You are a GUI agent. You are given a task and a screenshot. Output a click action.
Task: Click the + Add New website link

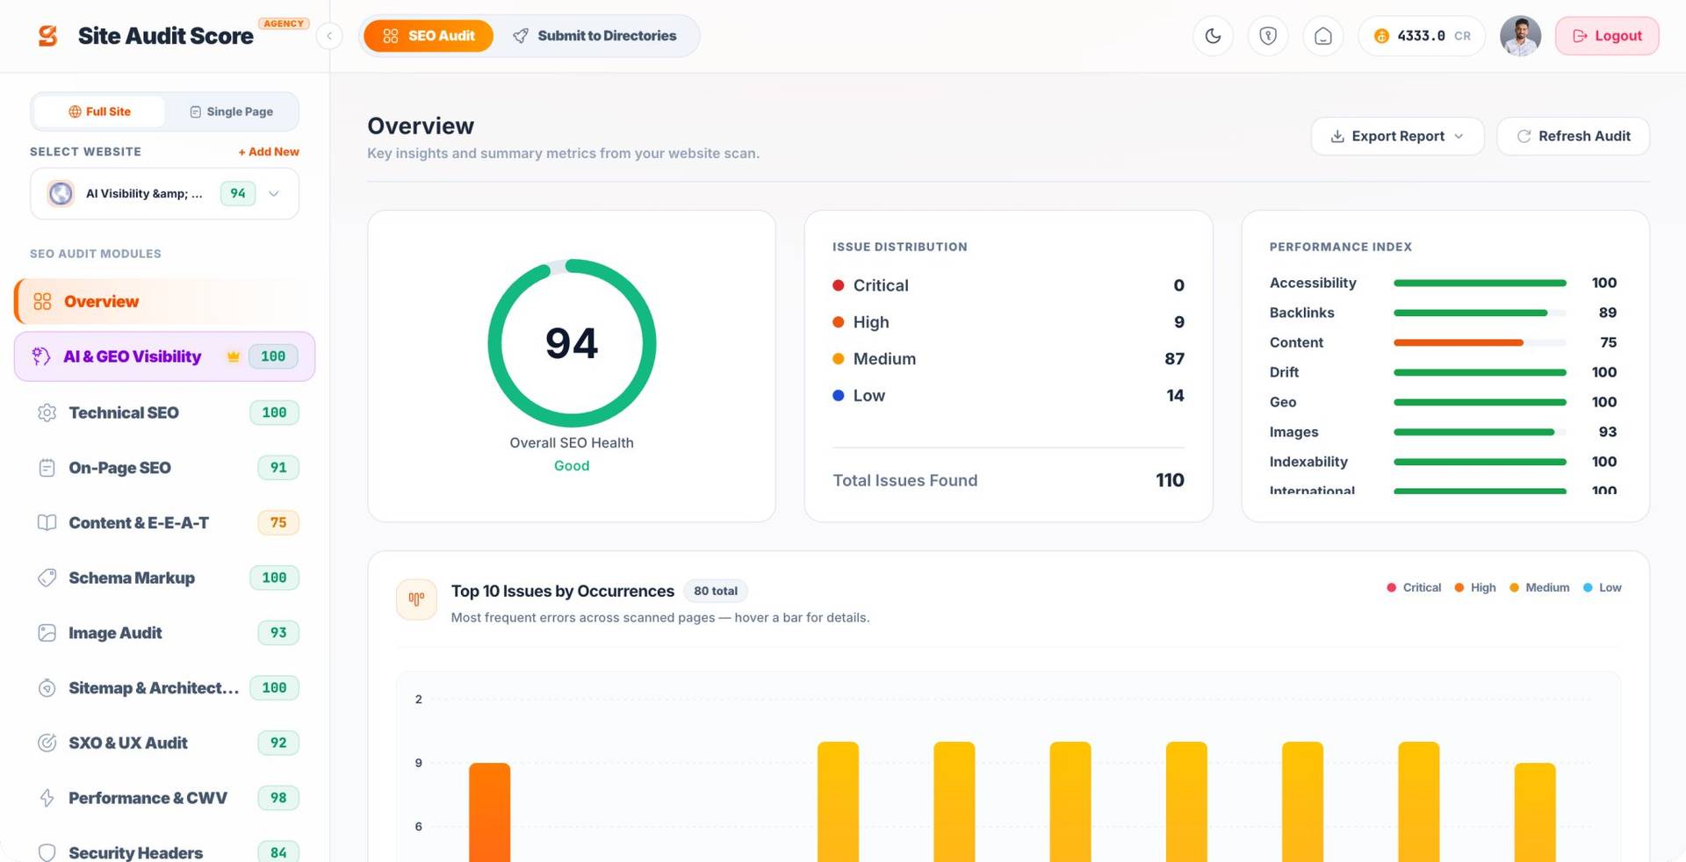[x=269, y=152]
